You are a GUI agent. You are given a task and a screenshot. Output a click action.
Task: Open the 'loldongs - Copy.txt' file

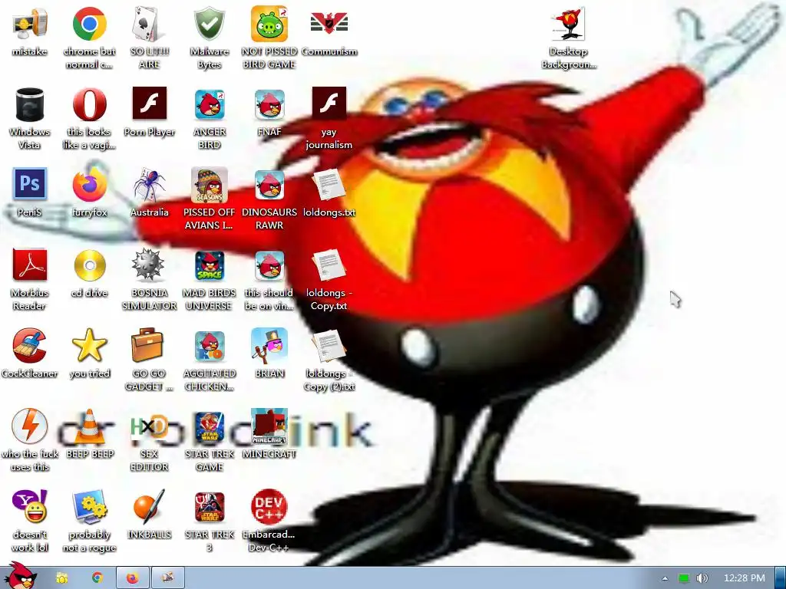point(329,265)
